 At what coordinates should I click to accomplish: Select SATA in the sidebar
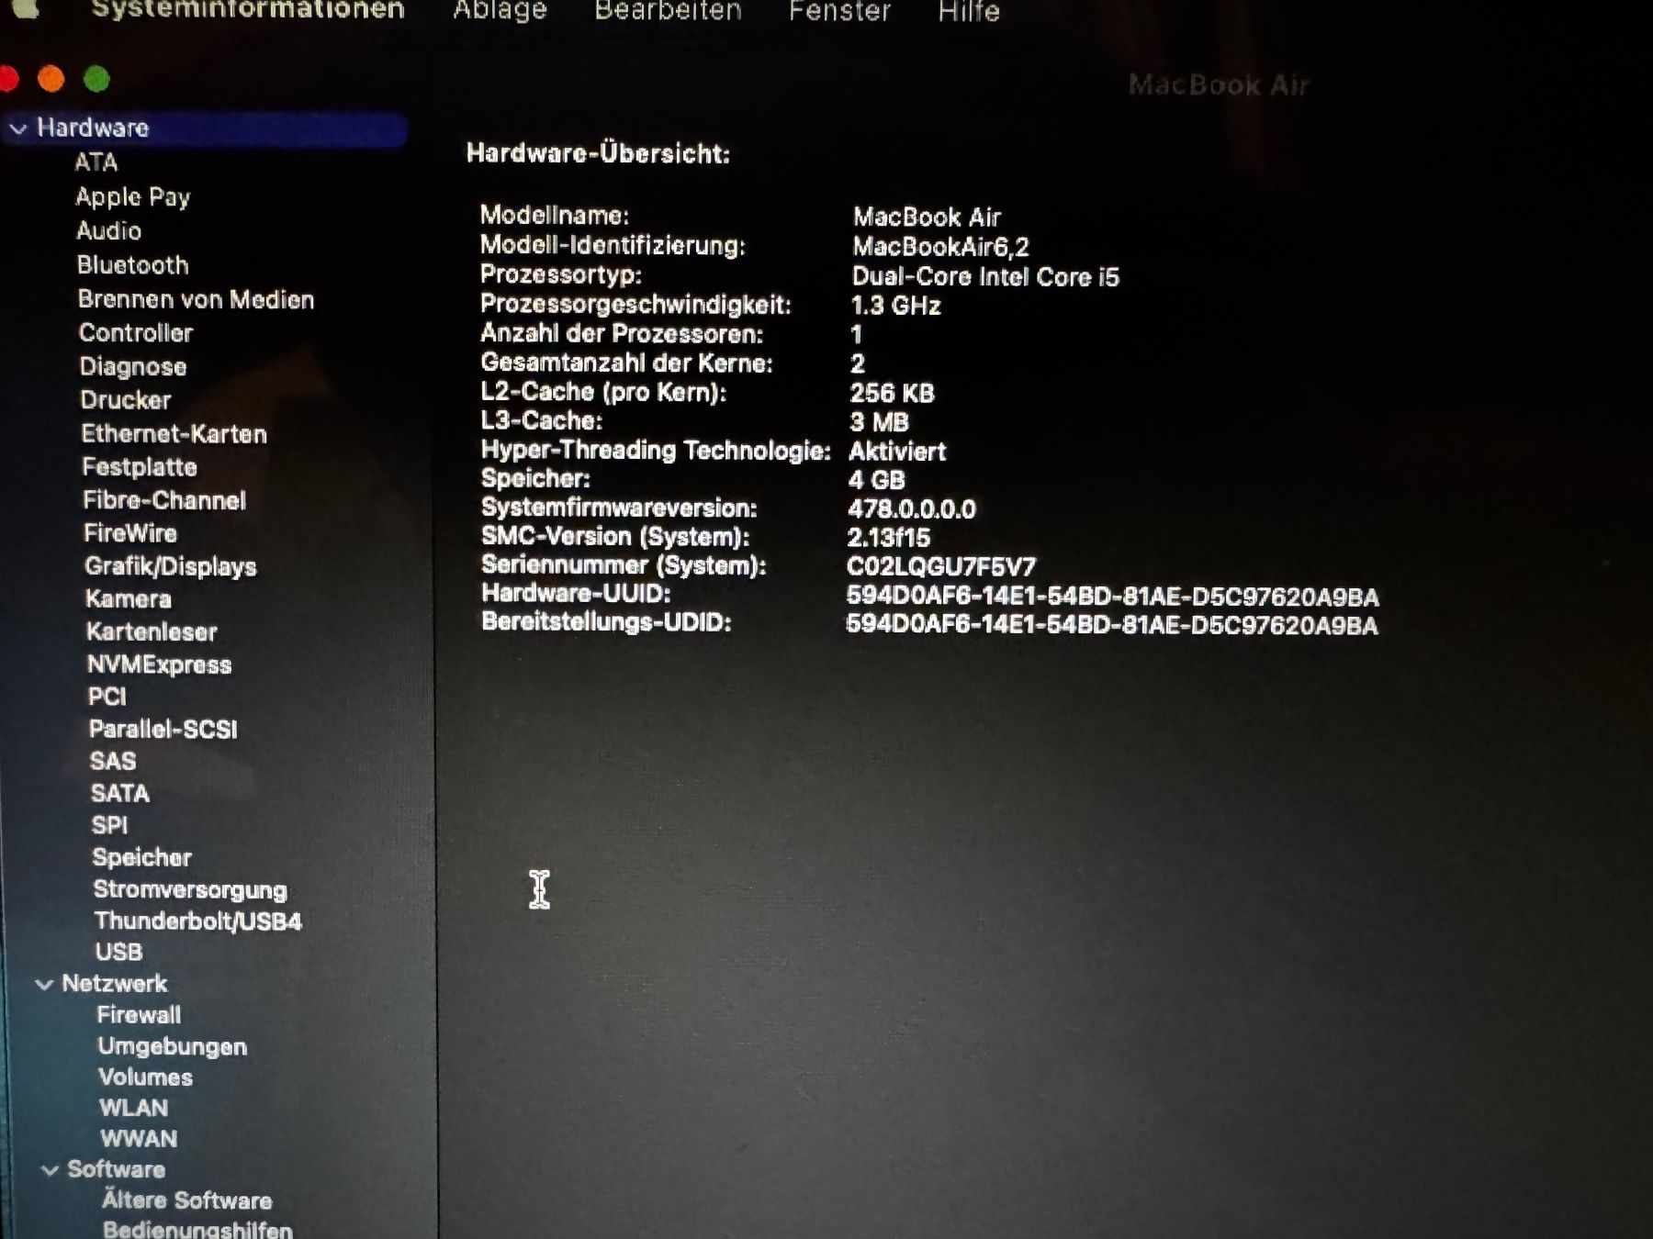tap(119, 794)
